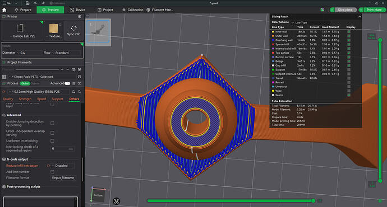The image size is (387, 207).
Task: Open the process parameter comparison list icon
Action: pos(74,83)
